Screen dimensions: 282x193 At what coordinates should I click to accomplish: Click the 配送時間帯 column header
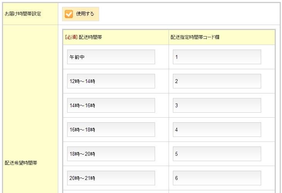(90, 37)
